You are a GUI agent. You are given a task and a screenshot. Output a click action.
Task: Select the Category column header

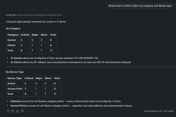click(13, 35)
